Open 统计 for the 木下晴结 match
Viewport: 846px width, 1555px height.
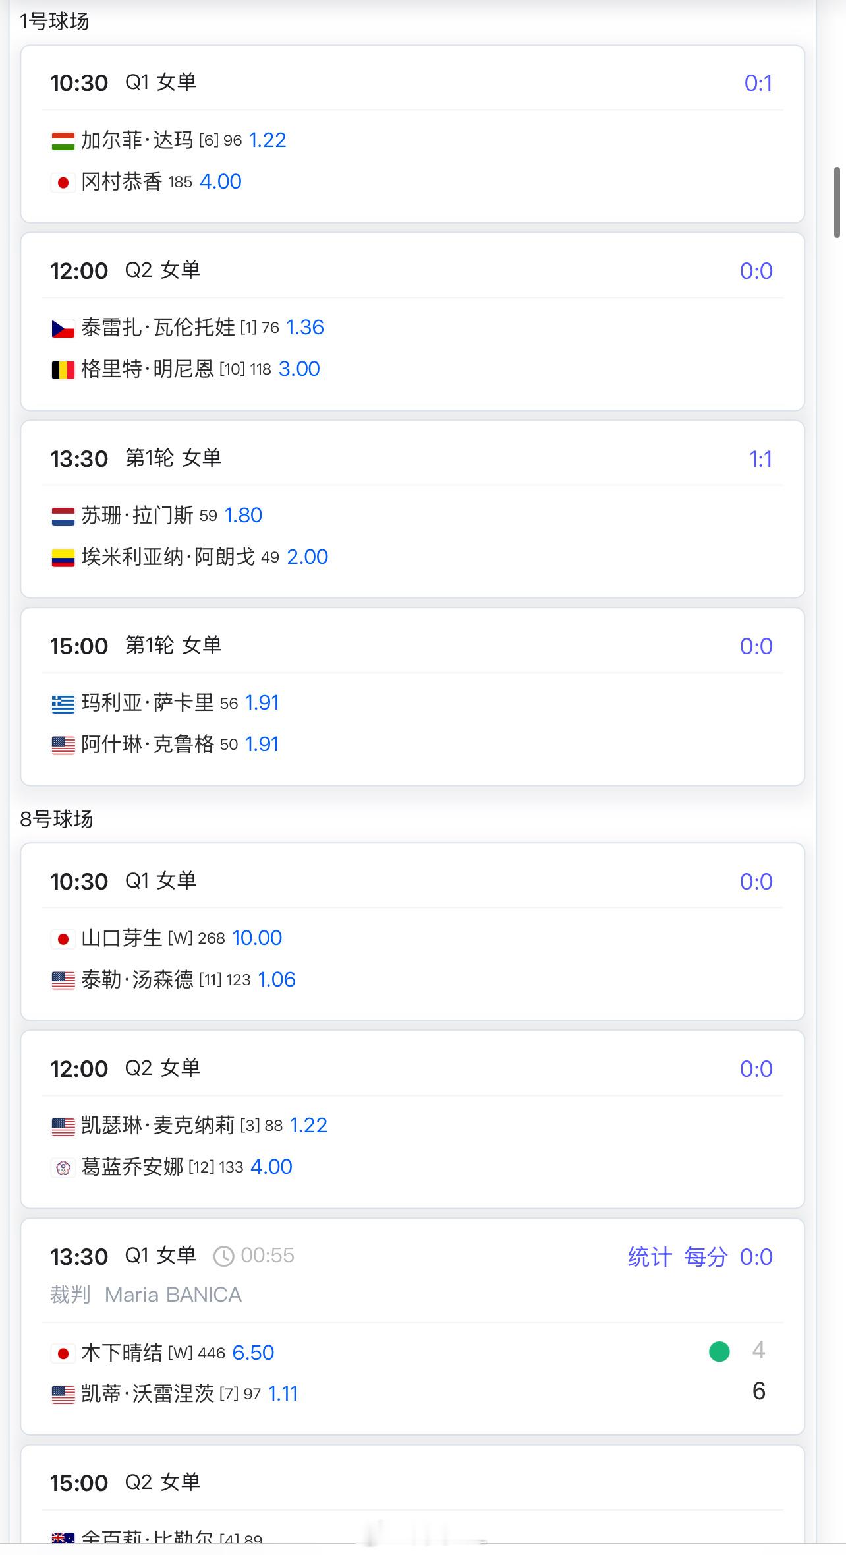649,1257
